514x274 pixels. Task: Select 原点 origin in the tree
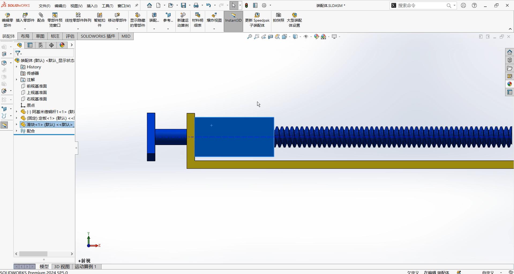[x=31, y=105]
